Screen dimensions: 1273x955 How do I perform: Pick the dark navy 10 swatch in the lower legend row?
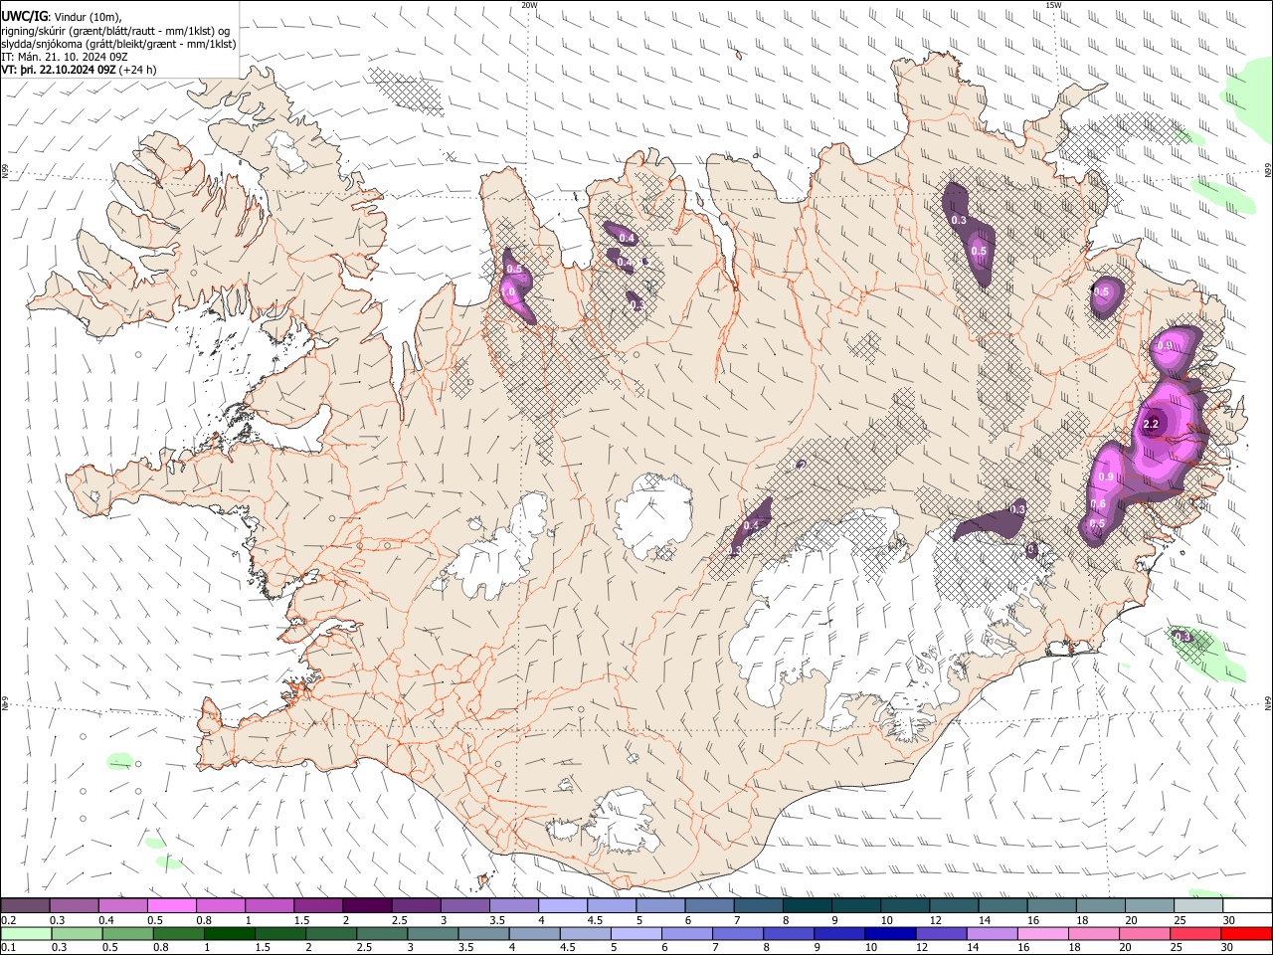point(890,933)
